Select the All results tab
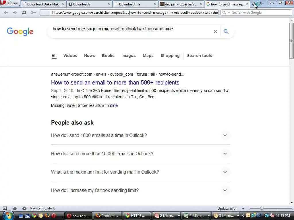Screen dimensions: 294x220 (54, 56)
